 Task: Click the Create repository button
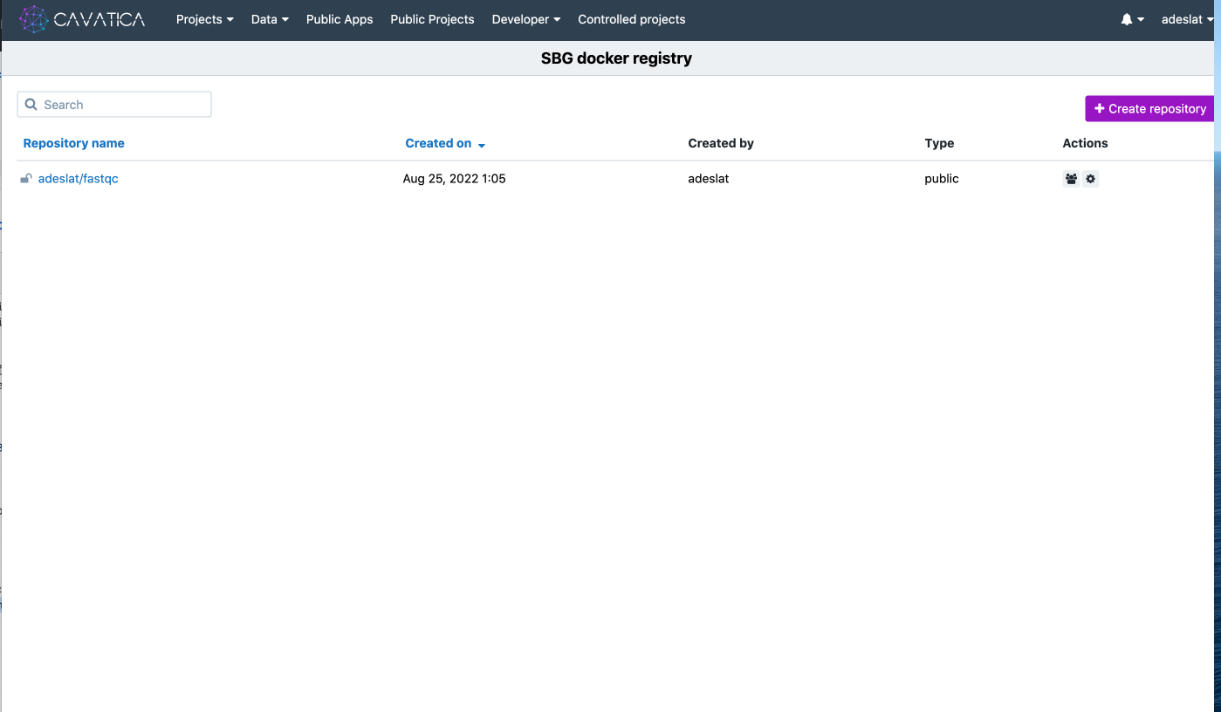1149,108
